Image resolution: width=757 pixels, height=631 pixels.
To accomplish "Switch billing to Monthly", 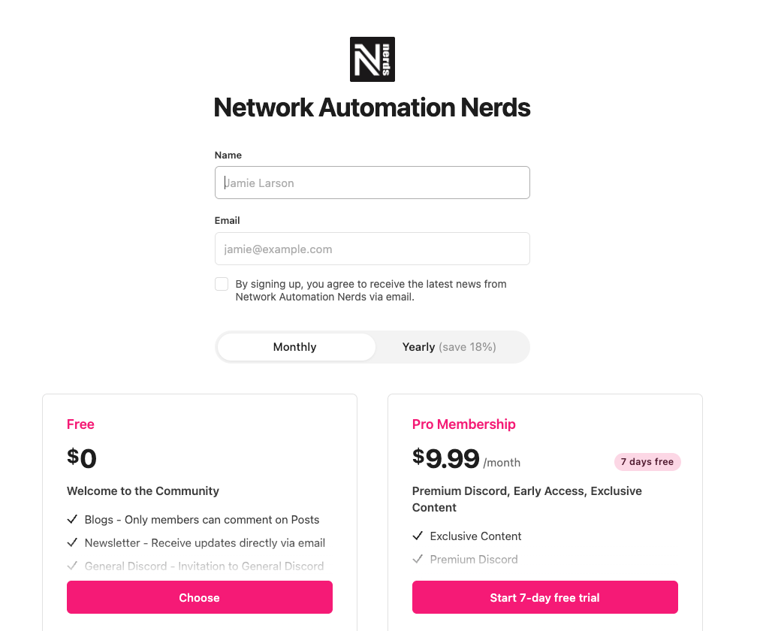I will coord(295,347).
